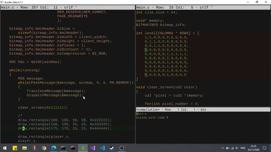271x152 pixels.
Task: Click 'BITMAPINFO bitmap_info;' line
Action: 161,25
